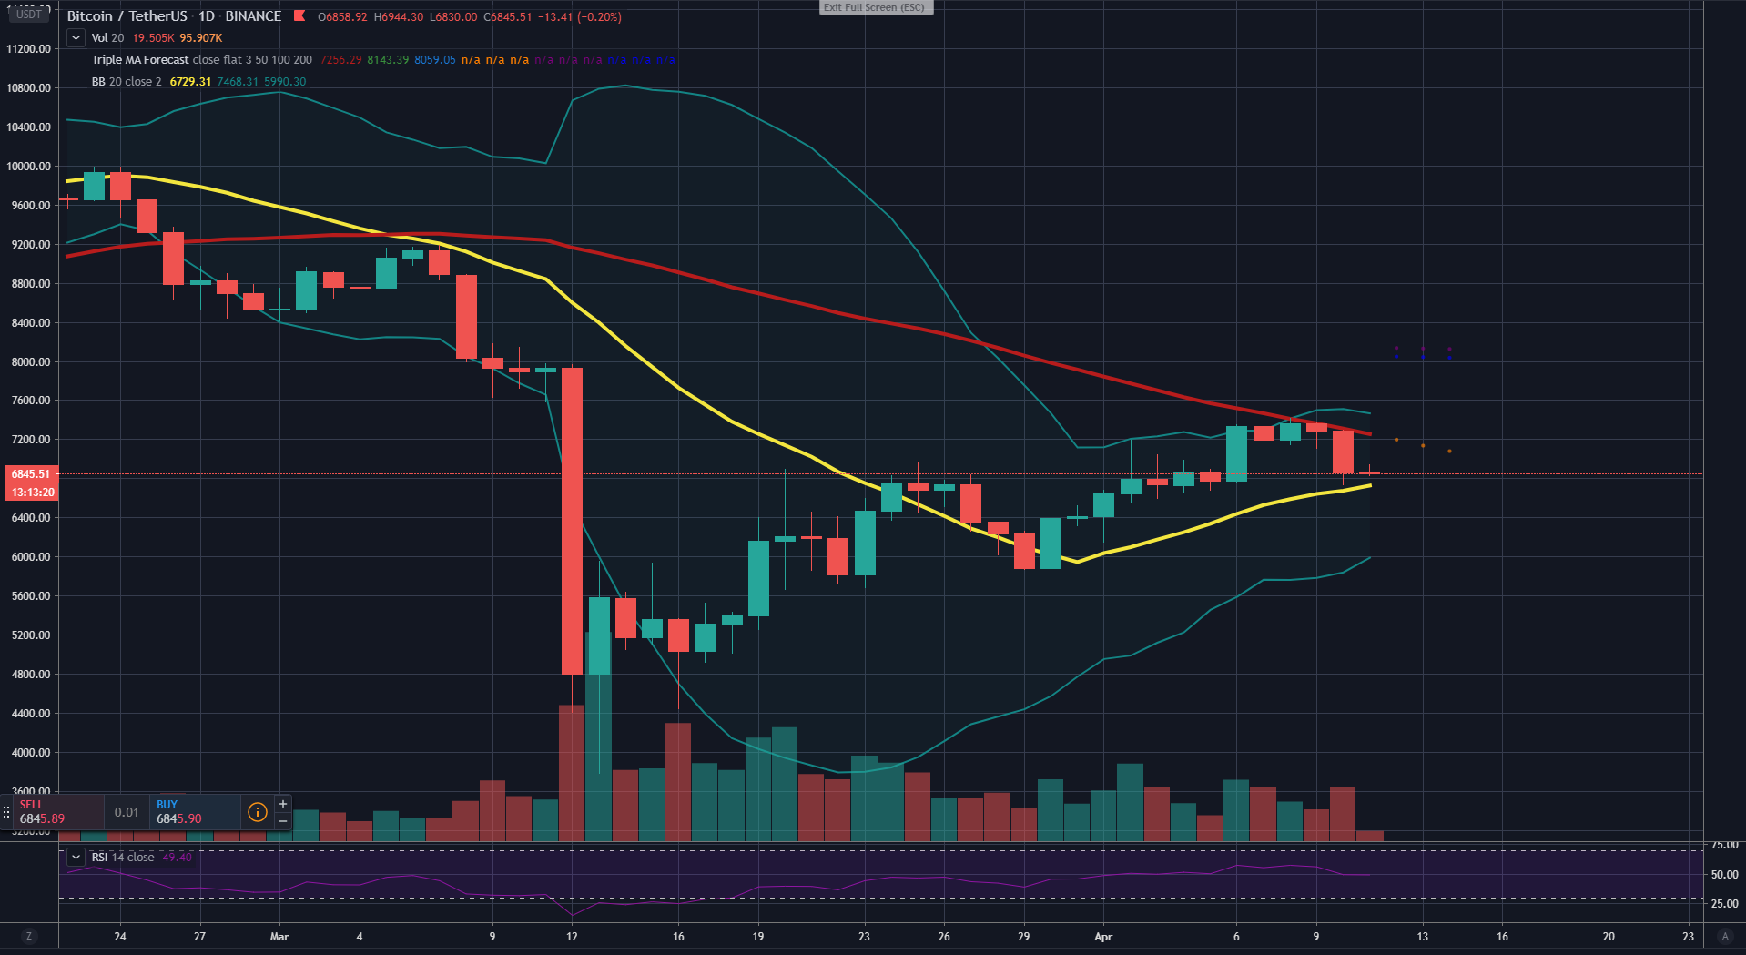This screenshot has width=1746, height=955.
Task: Open the USDT currency selector
Action: point(29,14)
